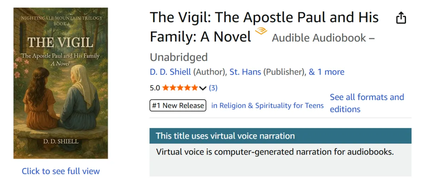
Task: Click the 5.0 rating number
Action: pyautogui.click(x=155, y=88)
